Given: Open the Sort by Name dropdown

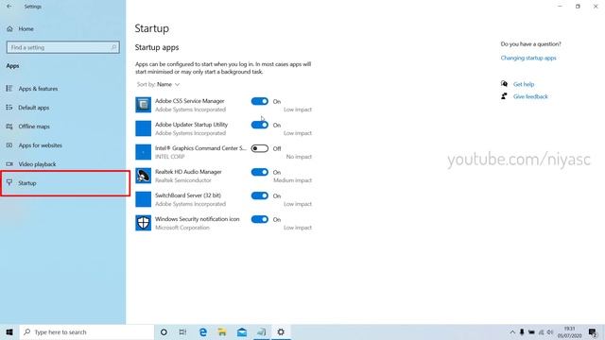Looking at the screenshot, I should pos(158,84).
